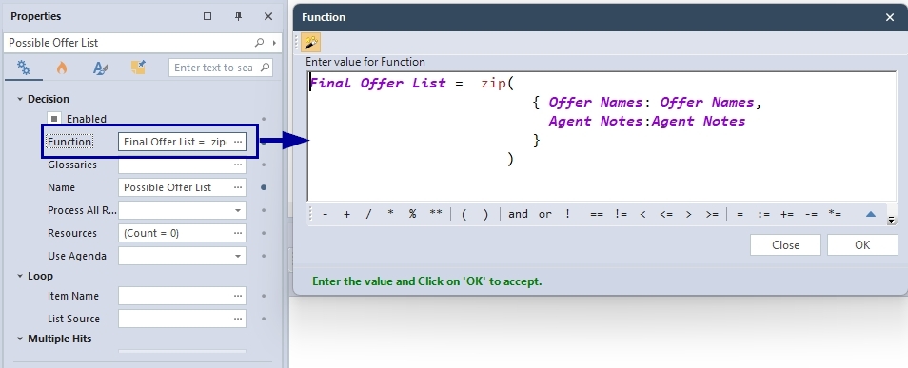Pin the Properties panel
The image size is (908, 368).
click(238, 16)
